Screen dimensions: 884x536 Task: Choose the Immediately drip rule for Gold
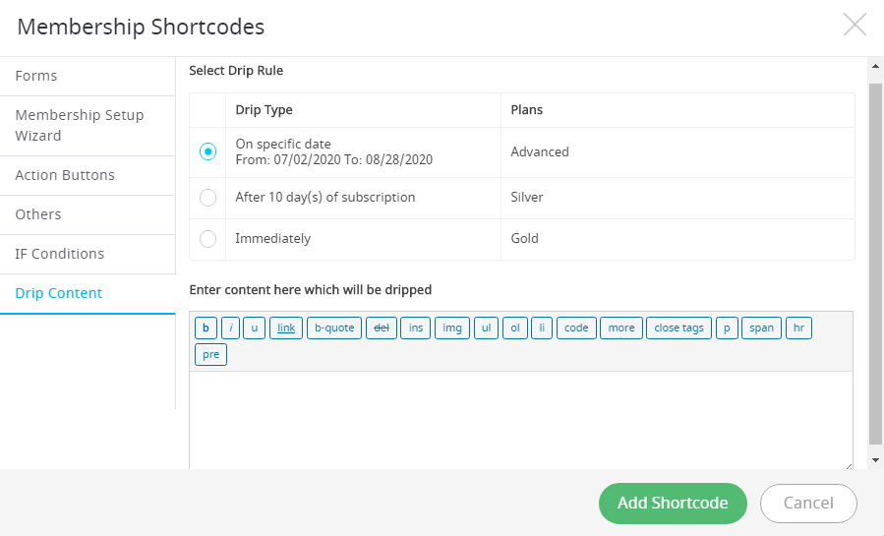pyautogui.click(x=208, y=239)
